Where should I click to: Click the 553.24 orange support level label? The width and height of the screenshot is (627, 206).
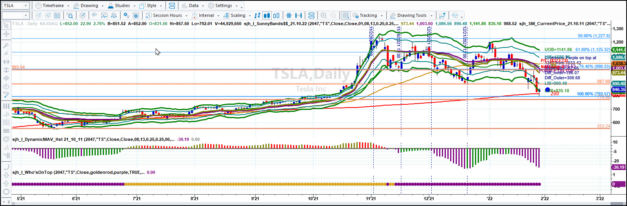point(603,126)
